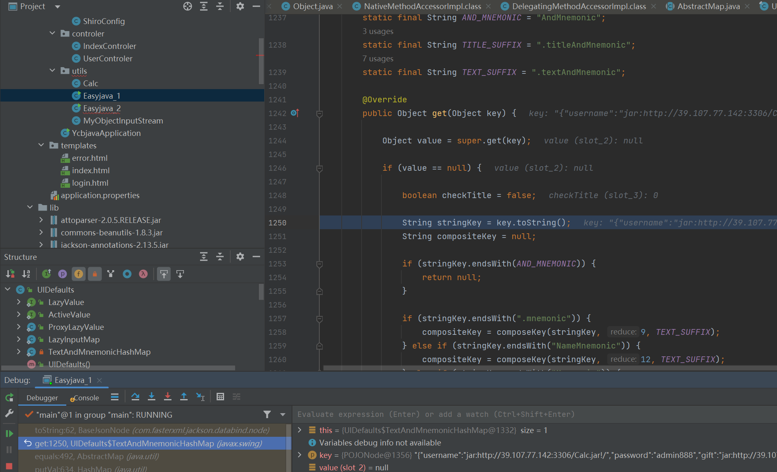Toggle show lambdas in Structure
This screenshot has width=777, height=472.
pyautogui.click(x=143, y=274)
